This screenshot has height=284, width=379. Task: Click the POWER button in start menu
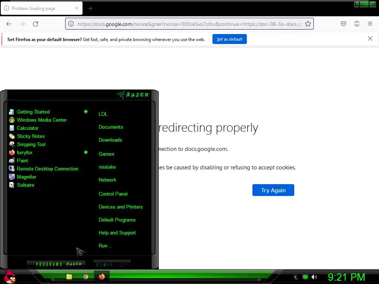point(112,264)
